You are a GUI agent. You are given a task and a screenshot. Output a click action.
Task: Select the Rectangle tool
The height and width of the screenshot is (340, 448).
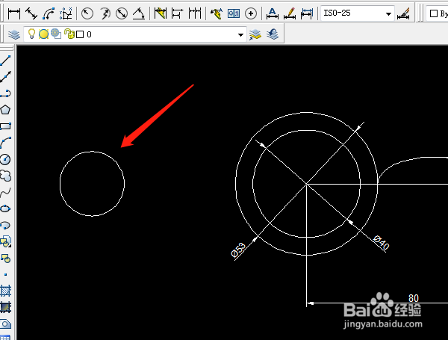(x=6, y=126)
